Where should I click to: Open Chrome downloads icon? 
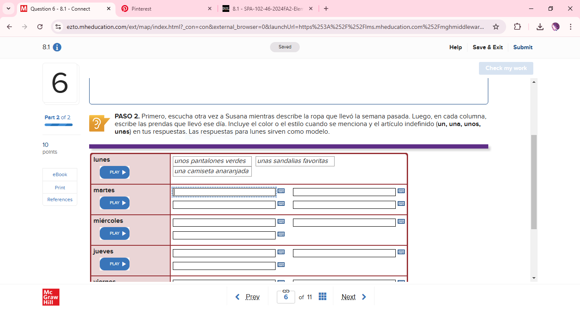[540, 27]
